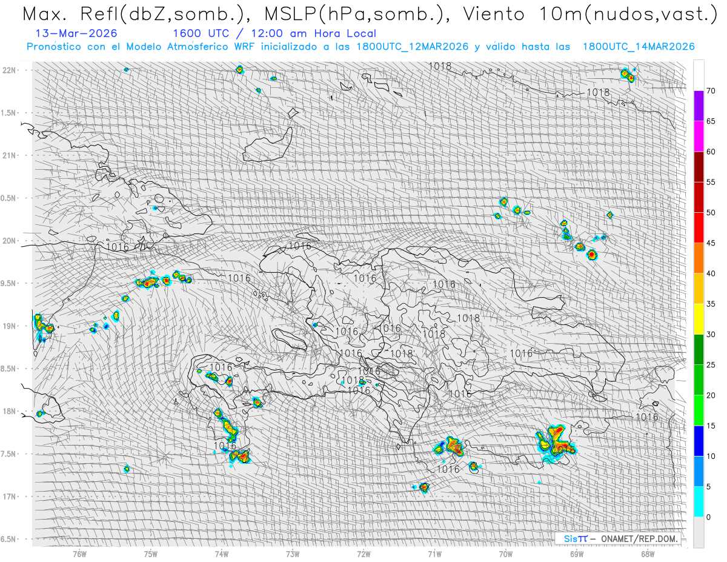This screenshot has height=562, width=727.
Task: Click the colorbar label 60
Action: point(711,152)
